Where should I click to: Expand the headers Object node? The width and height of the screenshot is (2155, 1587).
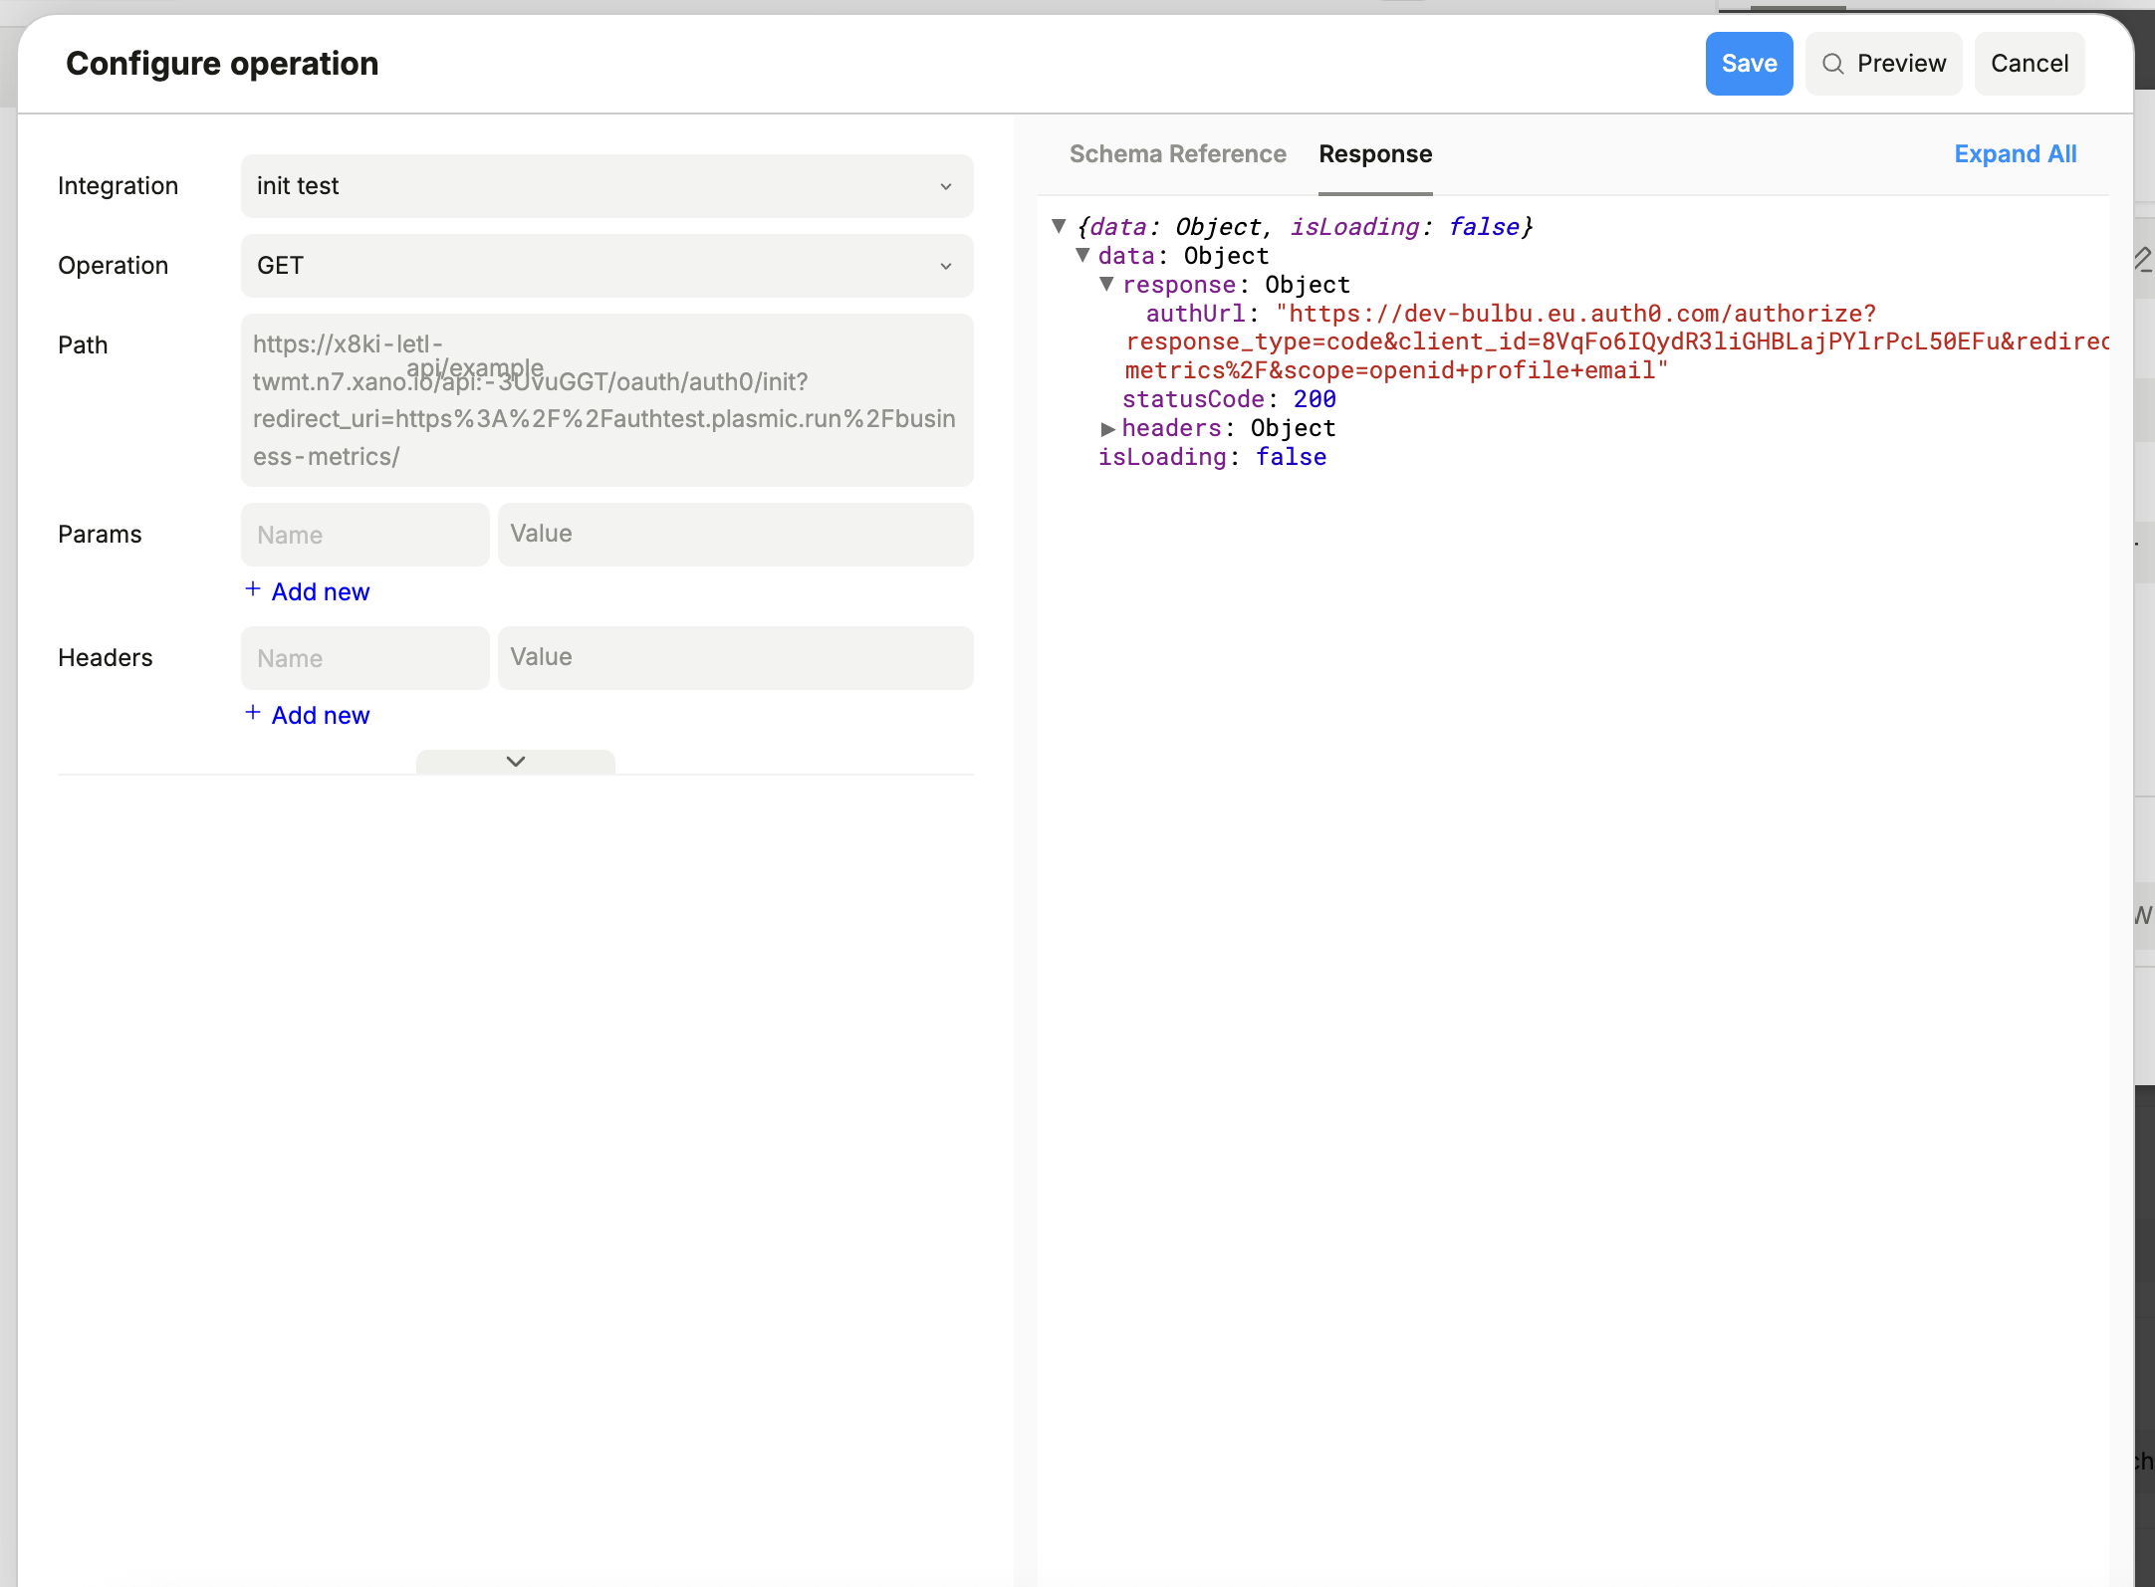click(x=1106, y=428)
